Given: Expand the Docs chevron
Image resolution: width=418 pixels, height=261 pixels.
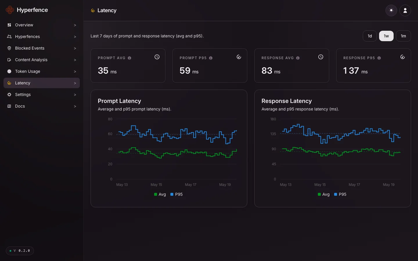Looking at the screenshot, I should (x=75, y=106).
